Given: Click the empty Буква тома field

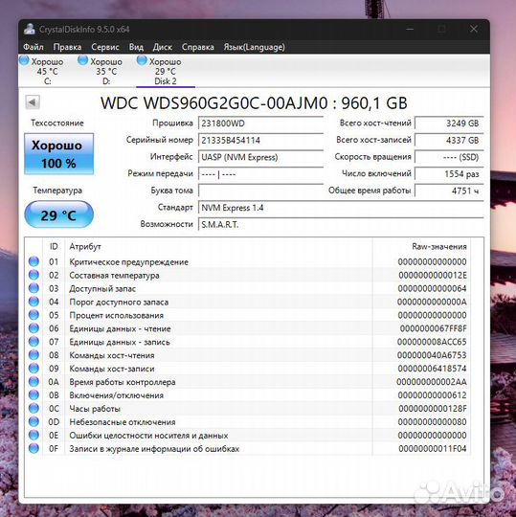Looking at the screenshot, I should pyautogui.click(x=260, y=191).
